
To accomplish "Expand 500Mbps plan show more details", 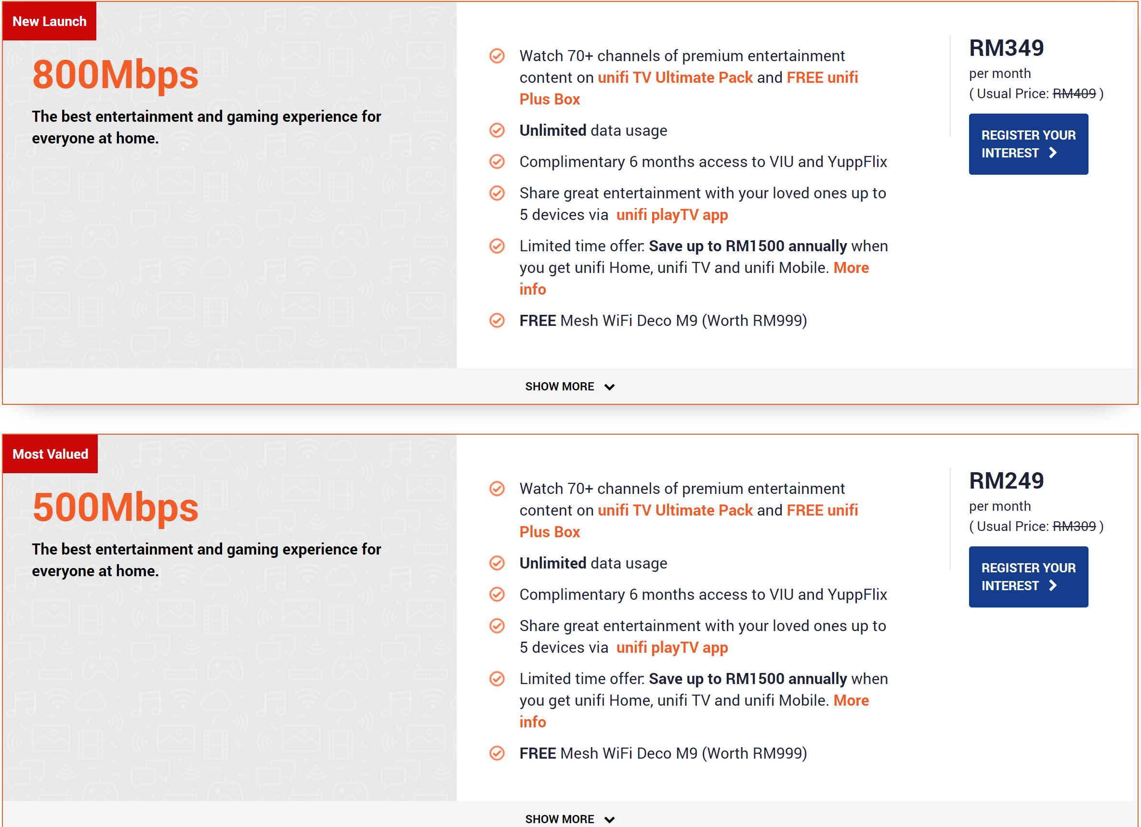I will coord(570,817).
